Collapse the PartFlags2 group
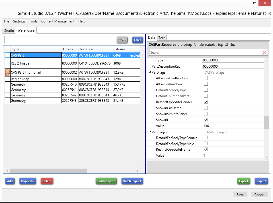The height and width of the screenshot is (203, 273). coord(150,132)
